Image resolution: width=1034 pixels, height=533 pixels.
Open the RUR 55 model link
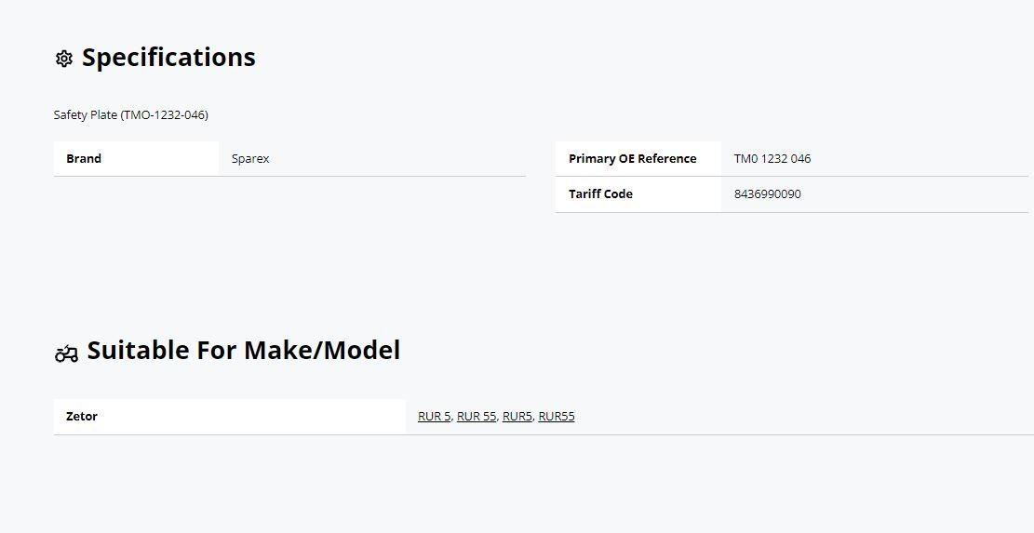(477, 417)
